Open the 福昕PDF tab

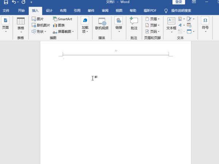pyautogui.click(x=150, y=11)
